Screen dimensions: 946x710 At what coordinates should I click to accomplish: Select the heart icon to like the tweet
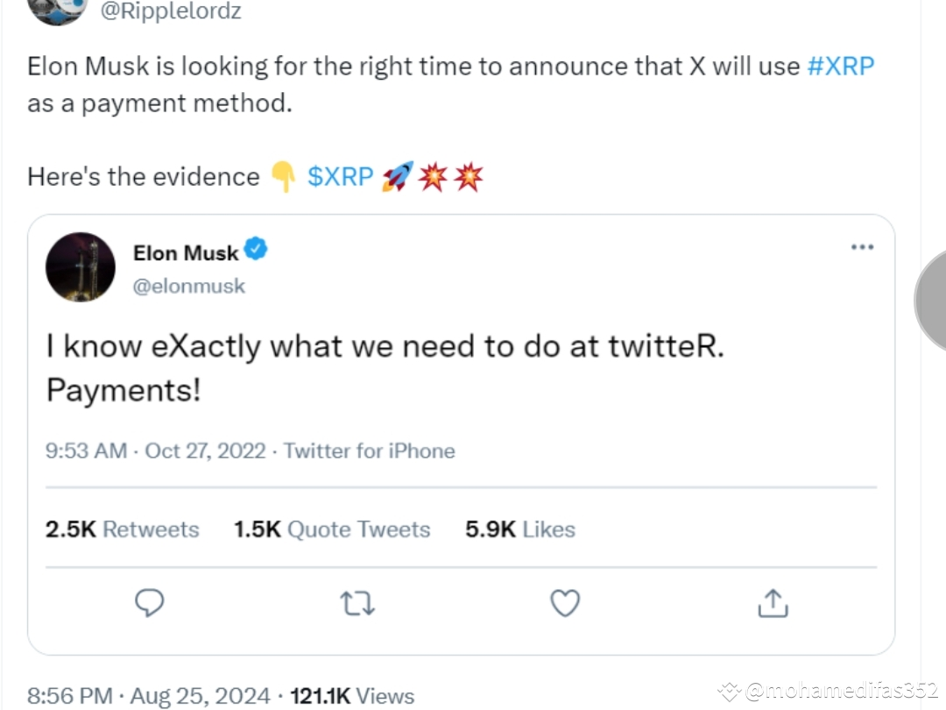[565, 603]
